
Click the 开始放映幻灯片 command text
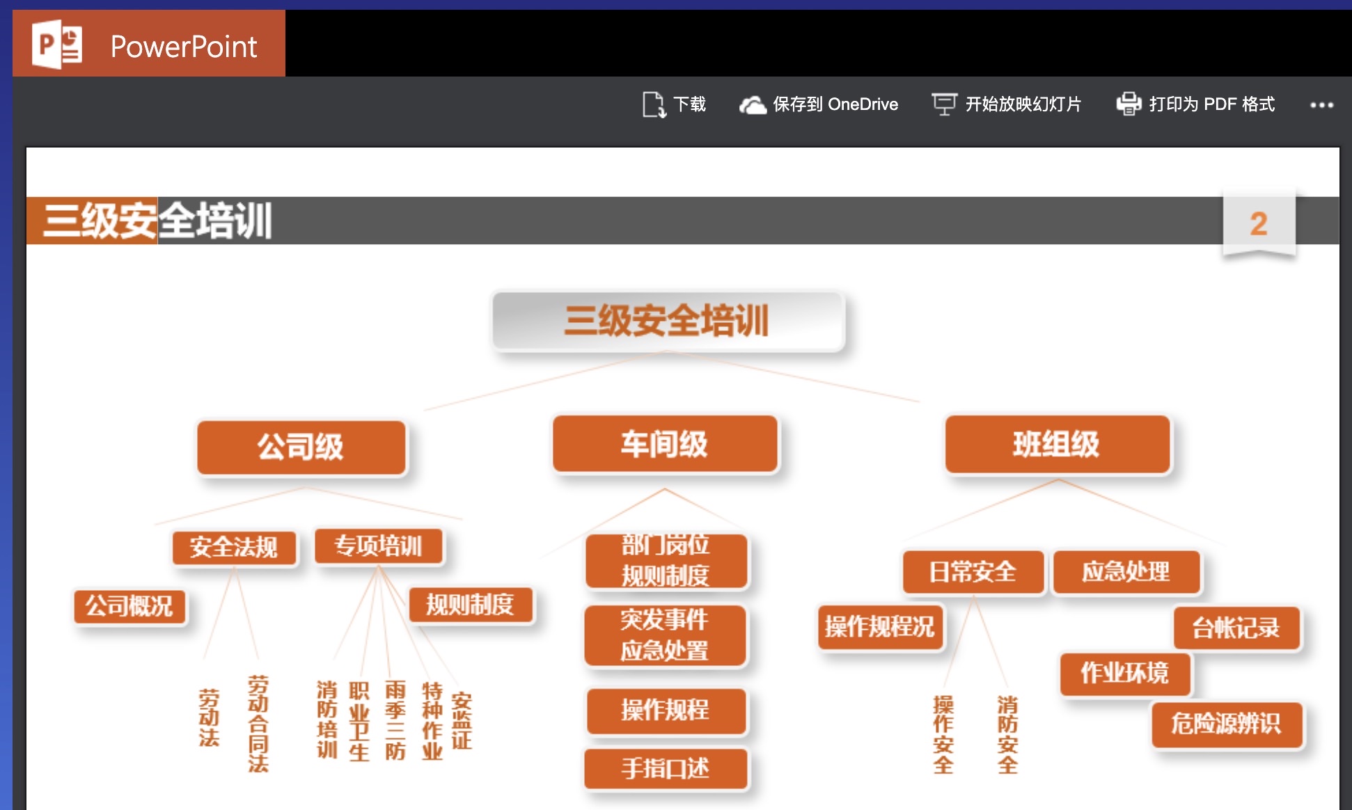click(x=1022, y=104)
